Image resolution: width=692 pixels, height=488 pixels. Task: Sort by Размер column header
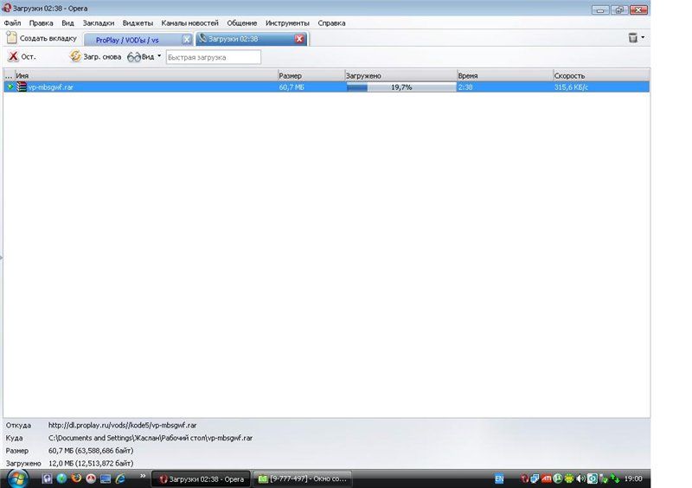(311, 75)
